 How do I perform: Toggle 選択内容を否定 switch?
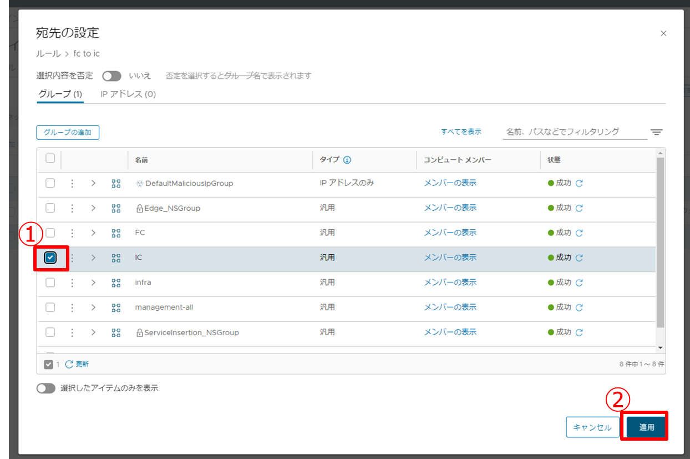(111, 75)
